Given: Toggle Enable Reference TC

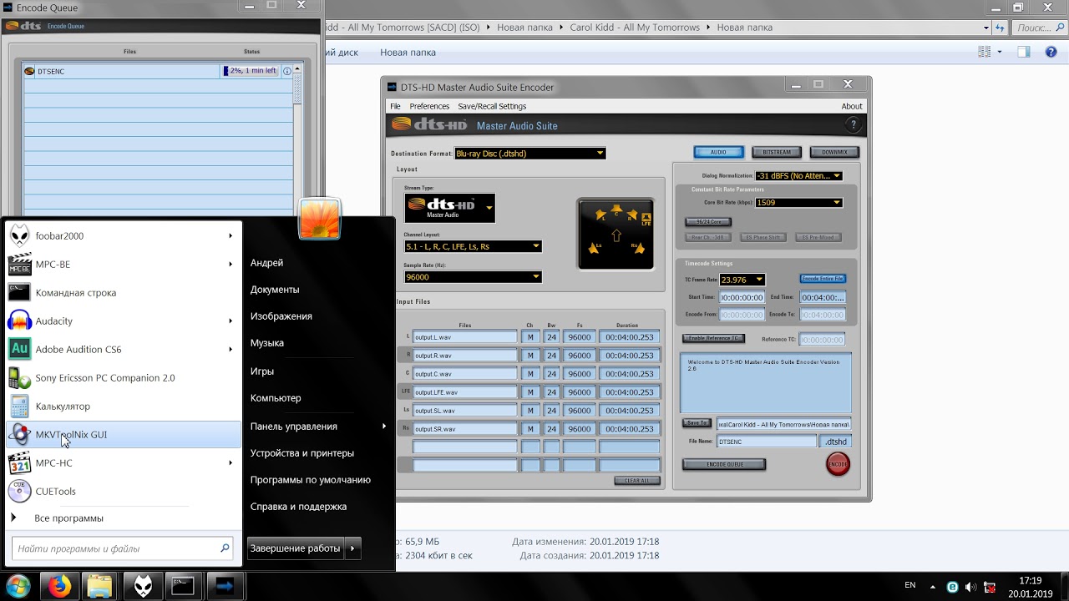Looking at the screenshot, I should pos(713,339).
